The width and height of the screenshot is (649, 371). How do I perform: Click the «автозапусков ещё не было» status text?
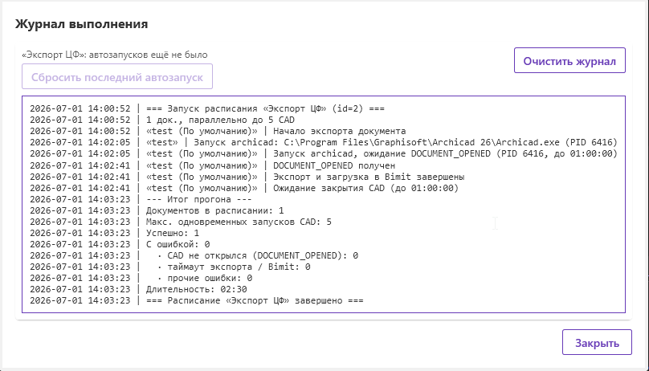click(x=148, y=55)
